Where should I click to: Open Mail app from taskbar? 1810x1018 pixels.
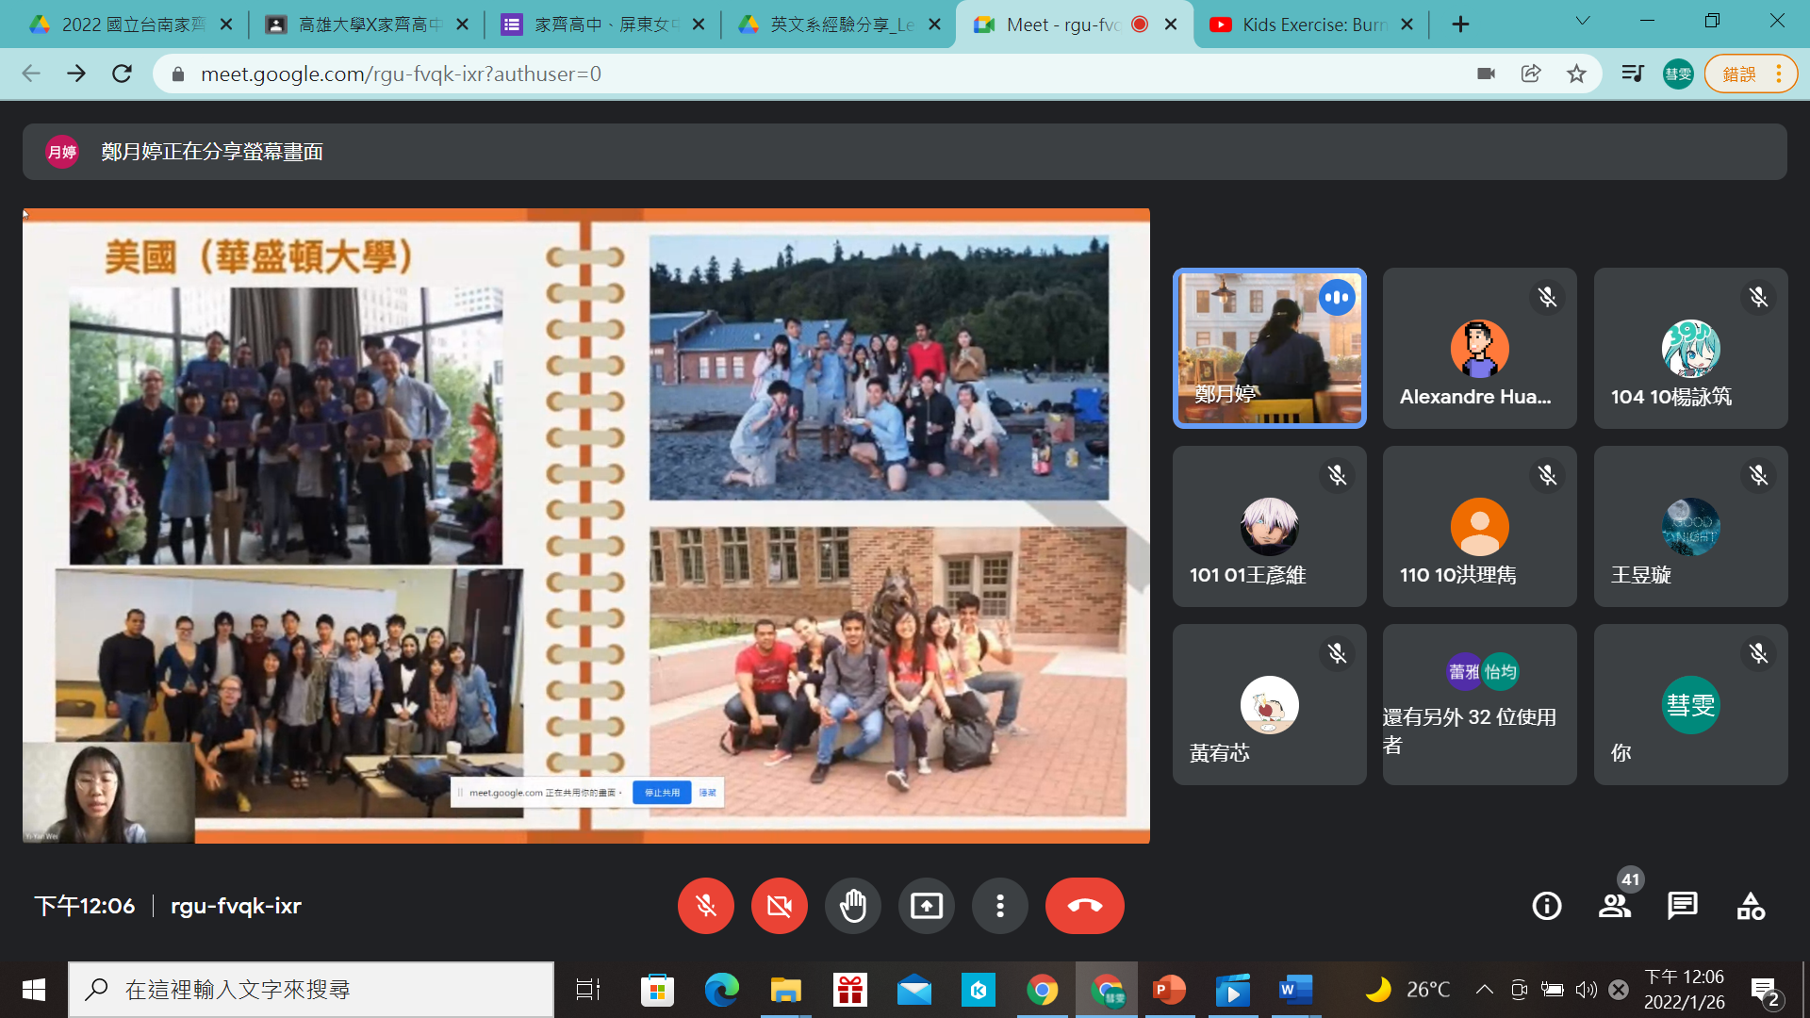[x=913, y=990]
